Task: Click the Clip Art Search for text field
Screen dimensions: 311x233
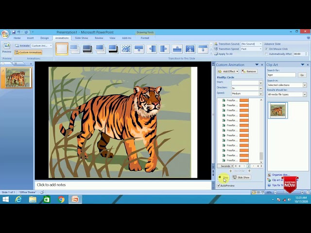Action: click(x=281, y=75)
